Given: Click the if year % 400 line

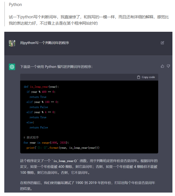Looking at the screenshot, I should coord(41,92).
